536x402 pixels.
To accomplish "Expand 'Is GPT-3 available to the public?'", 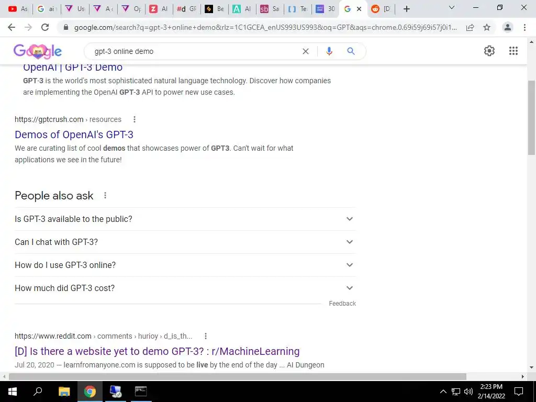I will (185, 219).
